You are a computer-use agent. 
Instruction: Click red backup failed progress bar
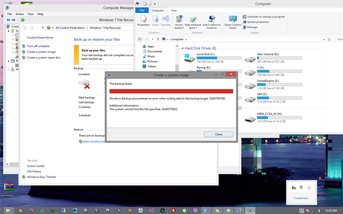point(171,91)
